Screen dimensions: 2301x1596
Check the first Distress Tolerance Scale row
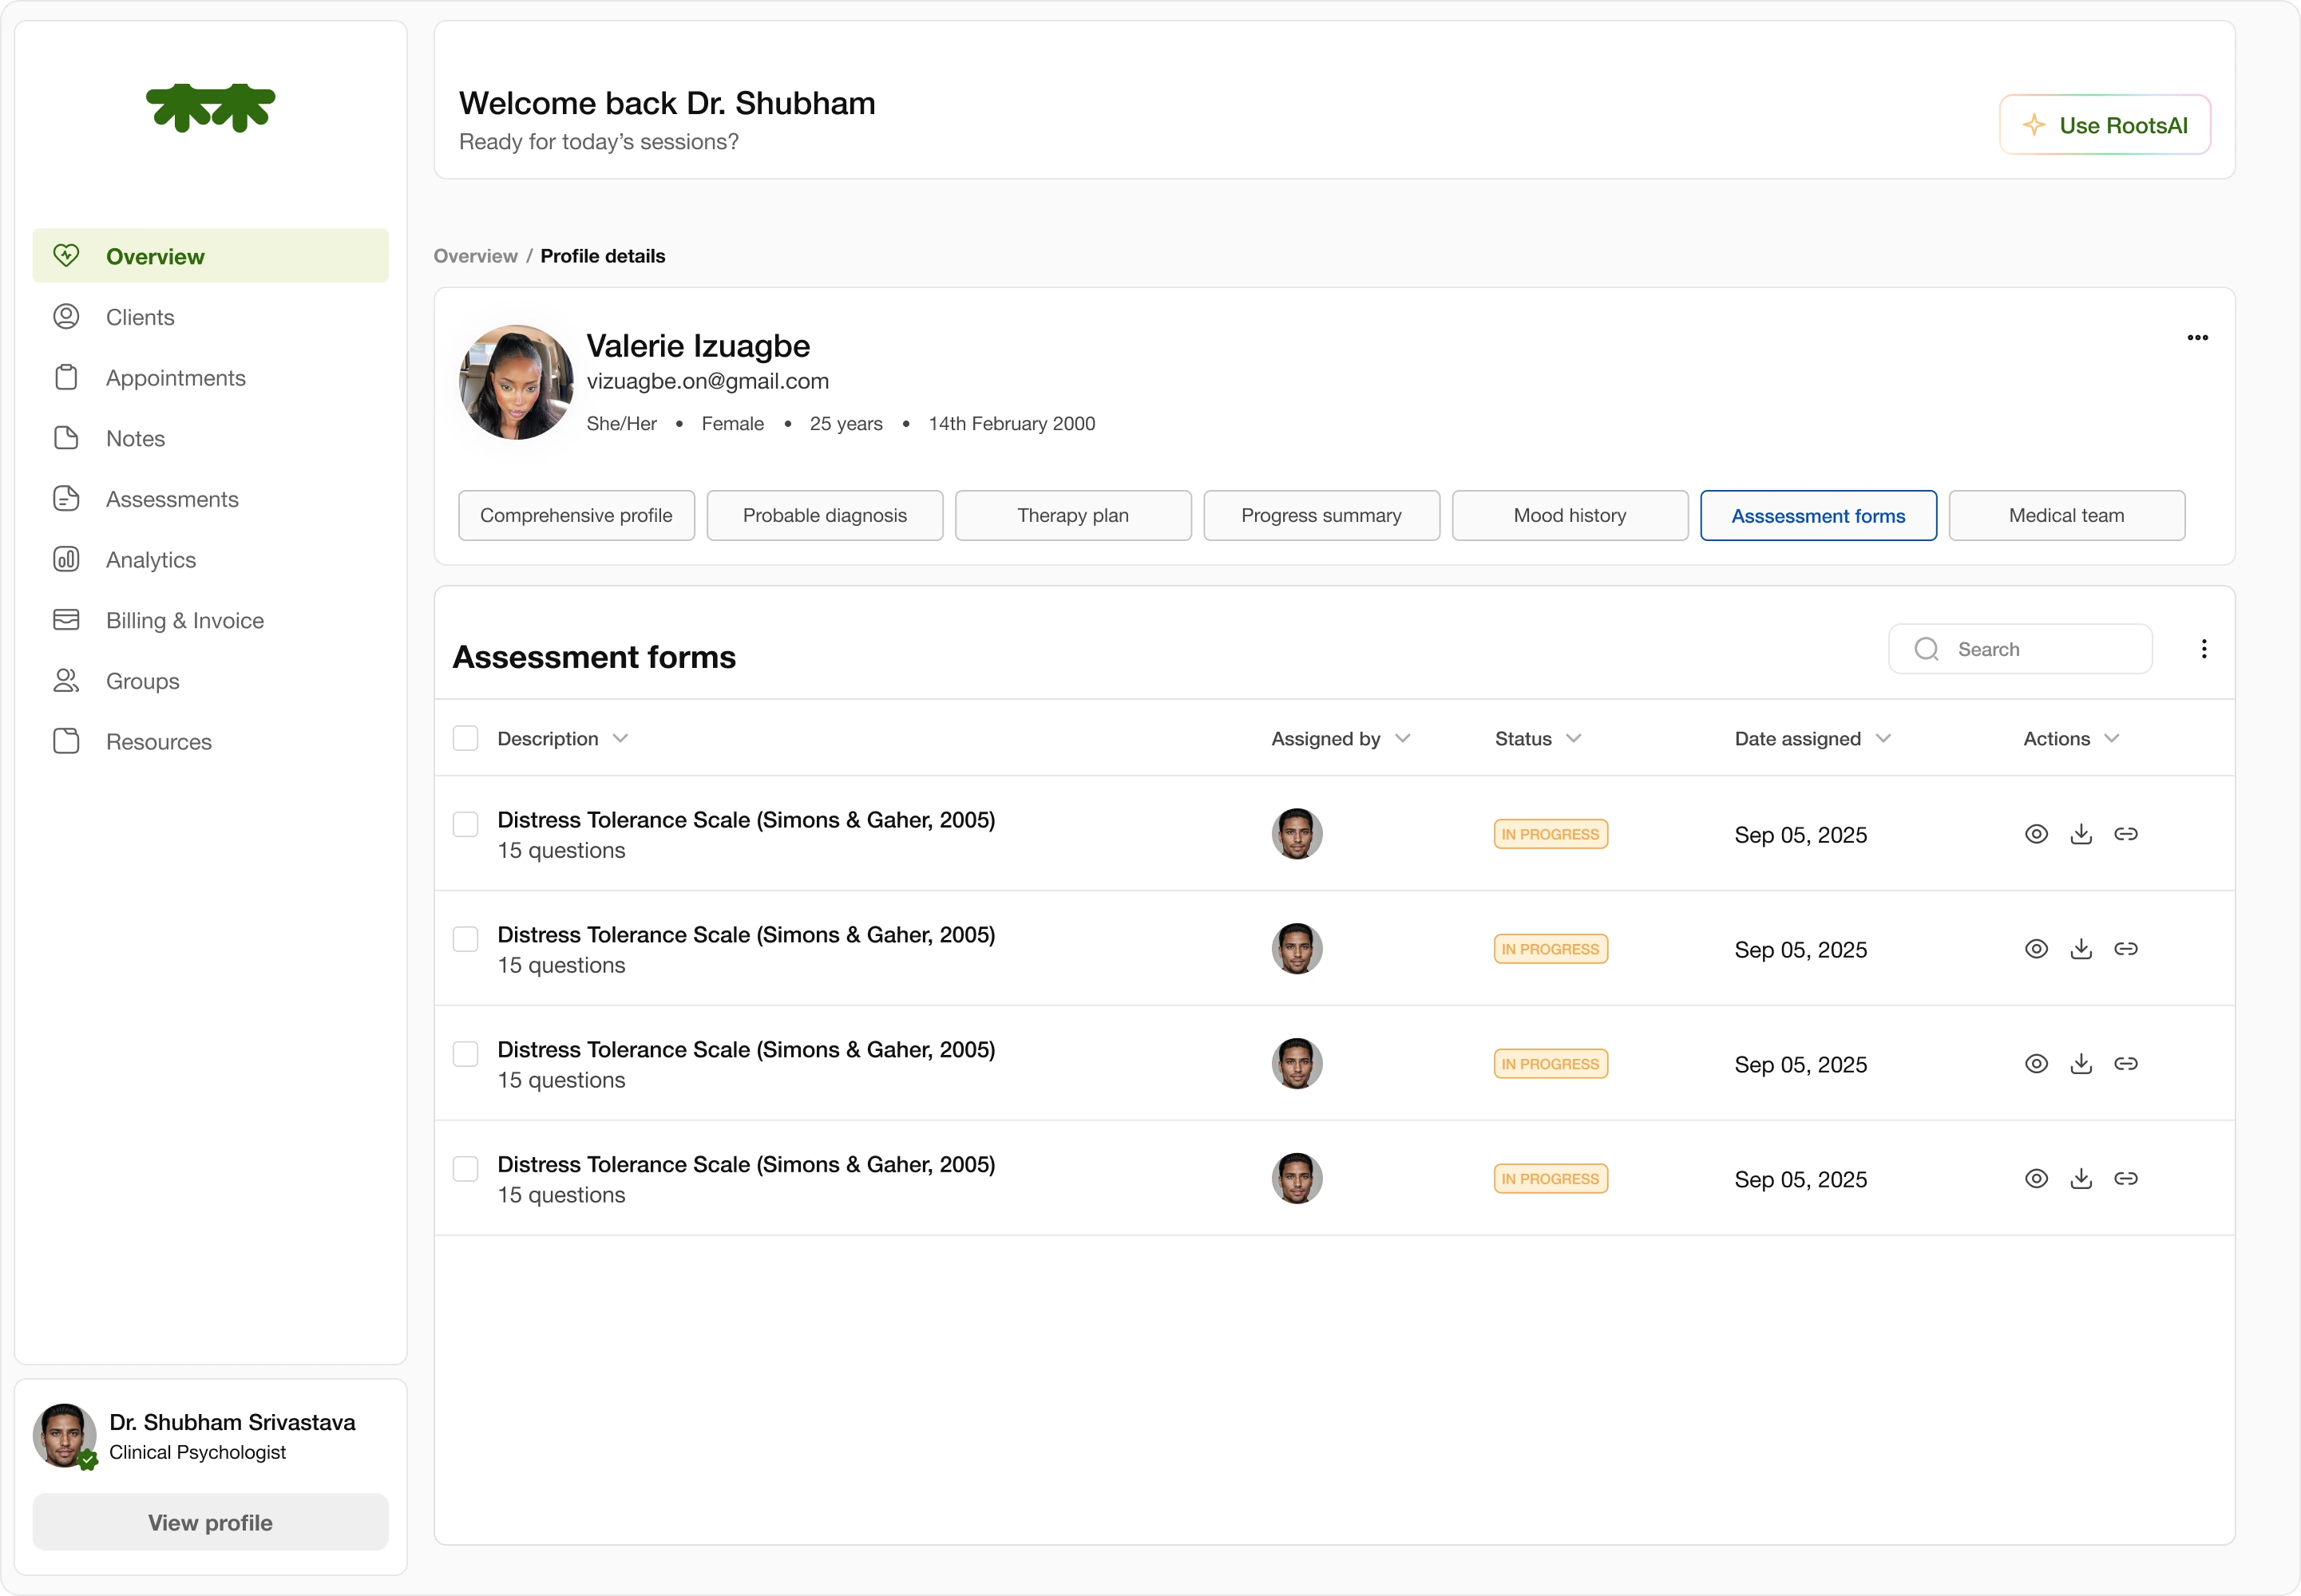point(465,824)
